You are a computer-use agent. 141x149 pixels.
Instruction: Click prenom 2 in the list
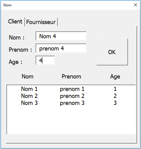pyautogui.click(x=72, y=96)
